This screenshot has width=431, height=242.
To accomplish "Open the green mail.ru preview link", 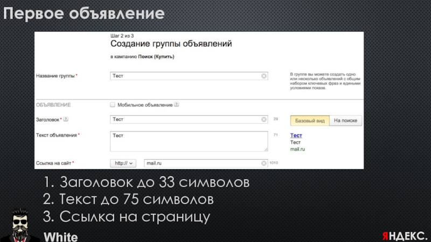I will (297, 150).
